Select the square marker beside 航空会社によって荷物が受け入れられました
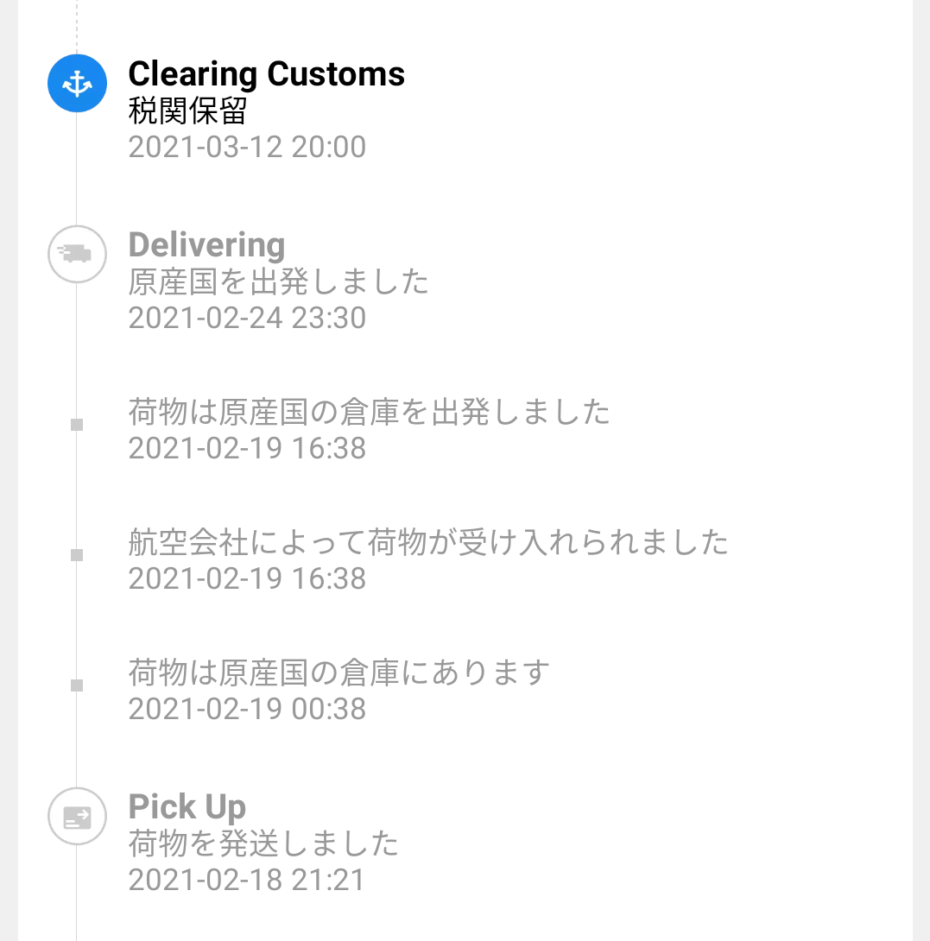Screen dimensions: 930x941 [77, 555]
